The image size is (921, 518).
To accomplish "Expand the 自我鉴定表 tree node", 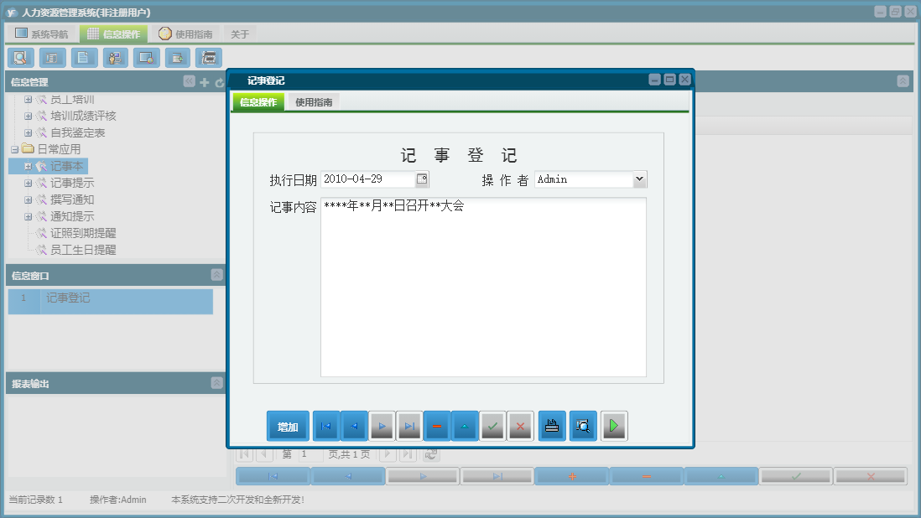I will [x=28, y=132].
